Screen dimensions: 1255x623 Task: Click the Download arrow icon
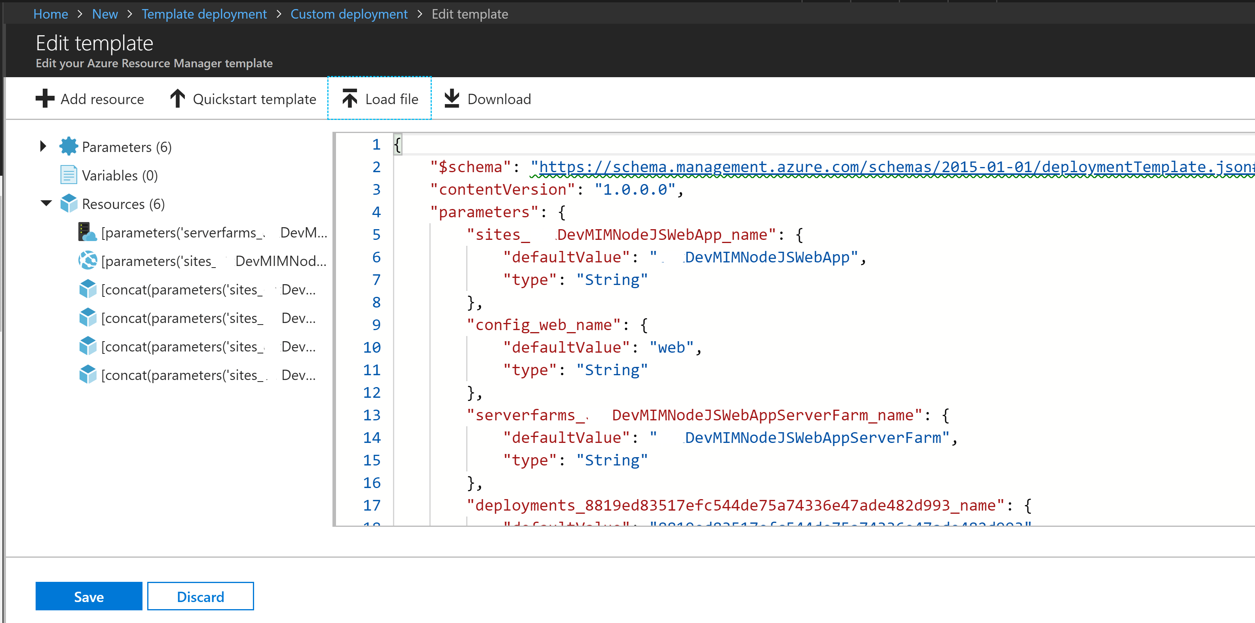(452, 99)
